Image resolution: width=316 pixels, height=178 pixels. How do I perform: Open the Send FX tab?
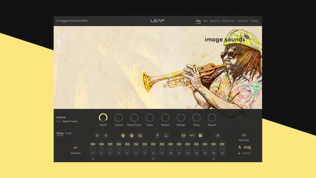point(214,21)
